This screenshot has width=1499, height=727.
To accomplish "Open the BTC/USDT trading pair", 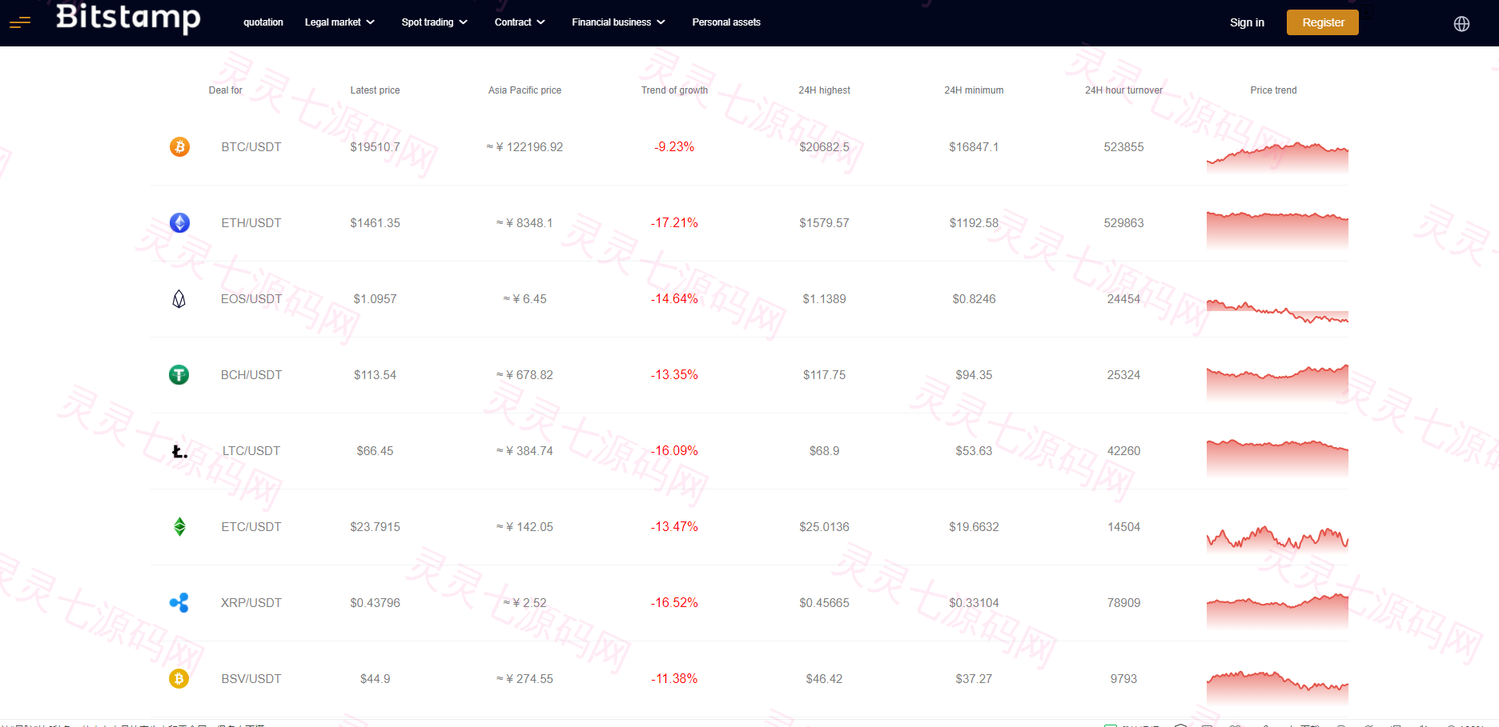I will (x=251, y=147).
